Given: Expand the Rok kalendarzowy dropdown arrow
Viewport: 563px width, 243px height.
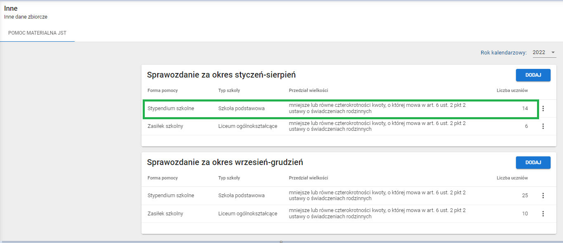Looking at the screenshot, I should tap(553, 52).
